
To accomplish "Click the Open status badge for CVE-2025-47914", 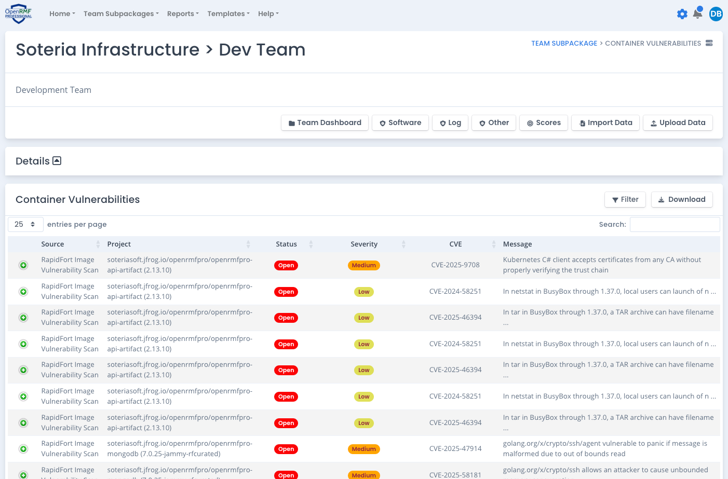I will [x=286, y=449].
